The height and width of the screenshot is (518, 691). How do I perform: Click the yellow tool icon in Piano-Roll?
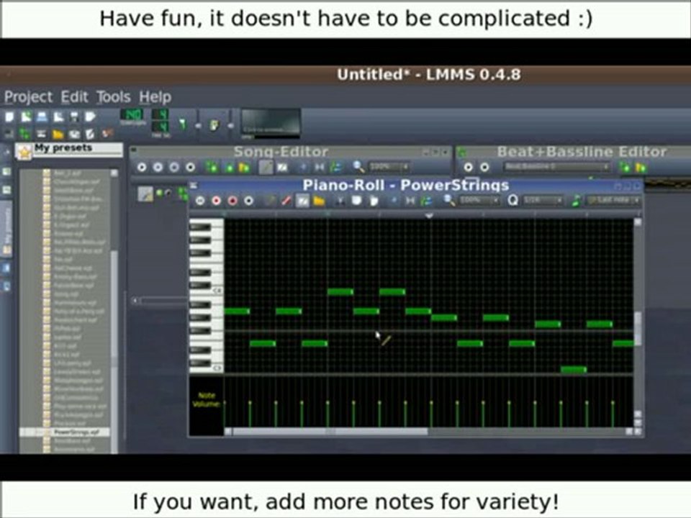(x=319, y=201)
